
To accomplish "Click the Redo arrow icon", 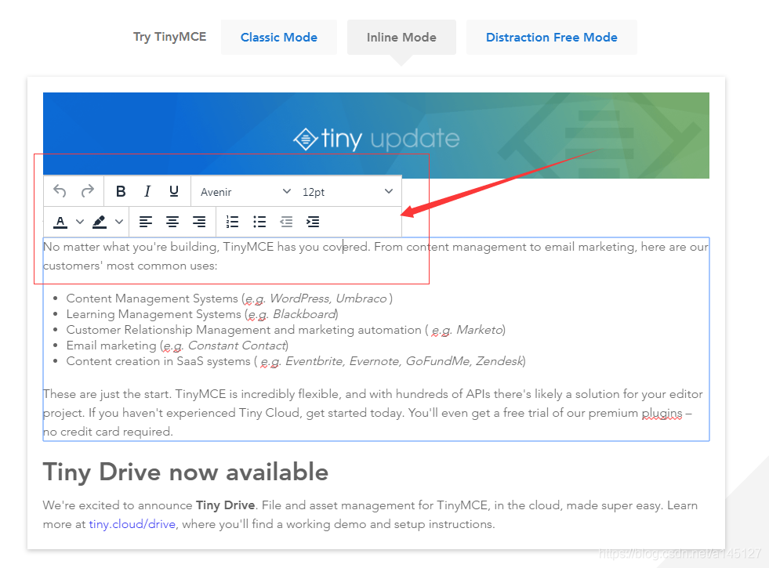I will [87, 191].
